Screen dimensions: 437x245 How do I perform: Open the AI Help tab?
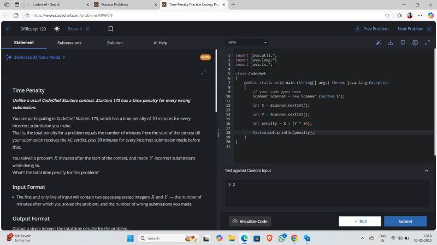[160, 42]
